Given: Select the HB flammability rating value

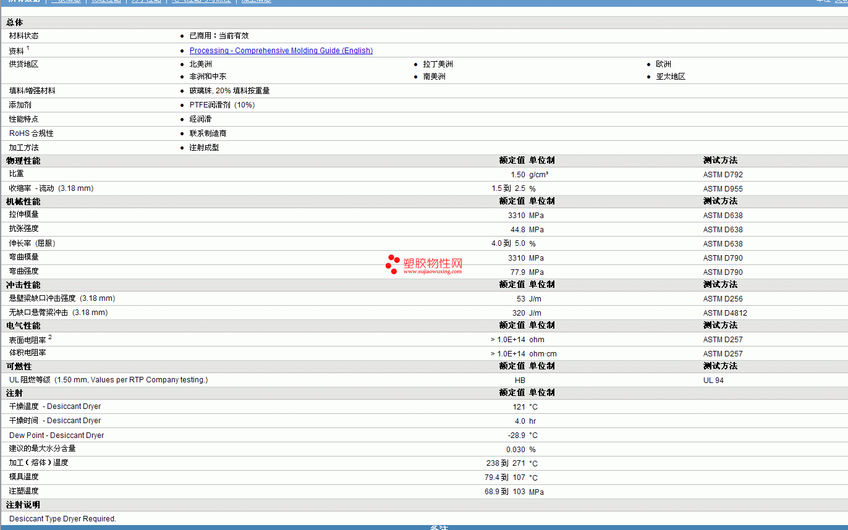Looking at the screenshot, I should coord(520,381).
